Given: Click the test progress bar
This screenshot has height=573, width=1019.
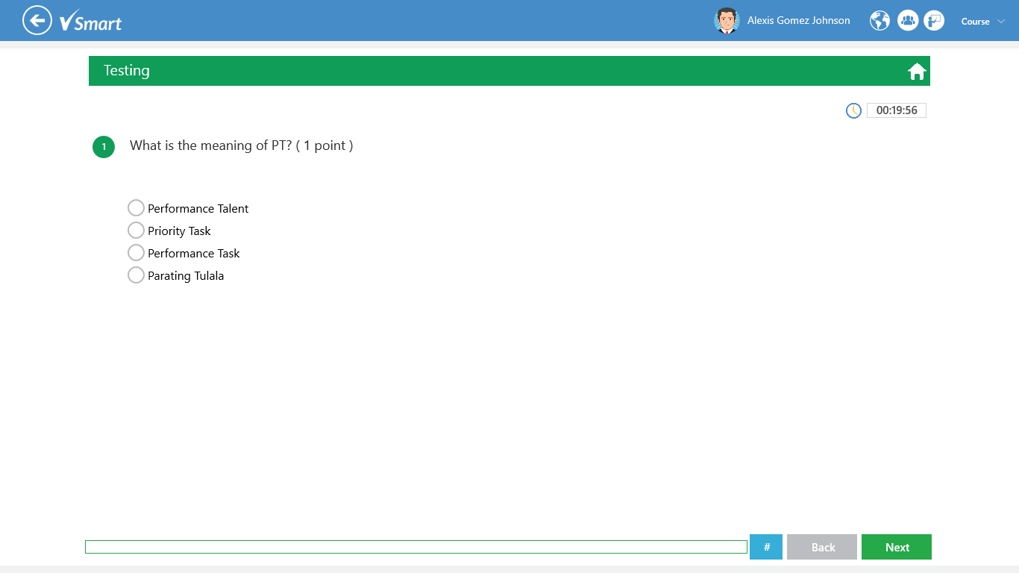Looking at the screenshot, I should pyautogui.click(x=416, y=547).
